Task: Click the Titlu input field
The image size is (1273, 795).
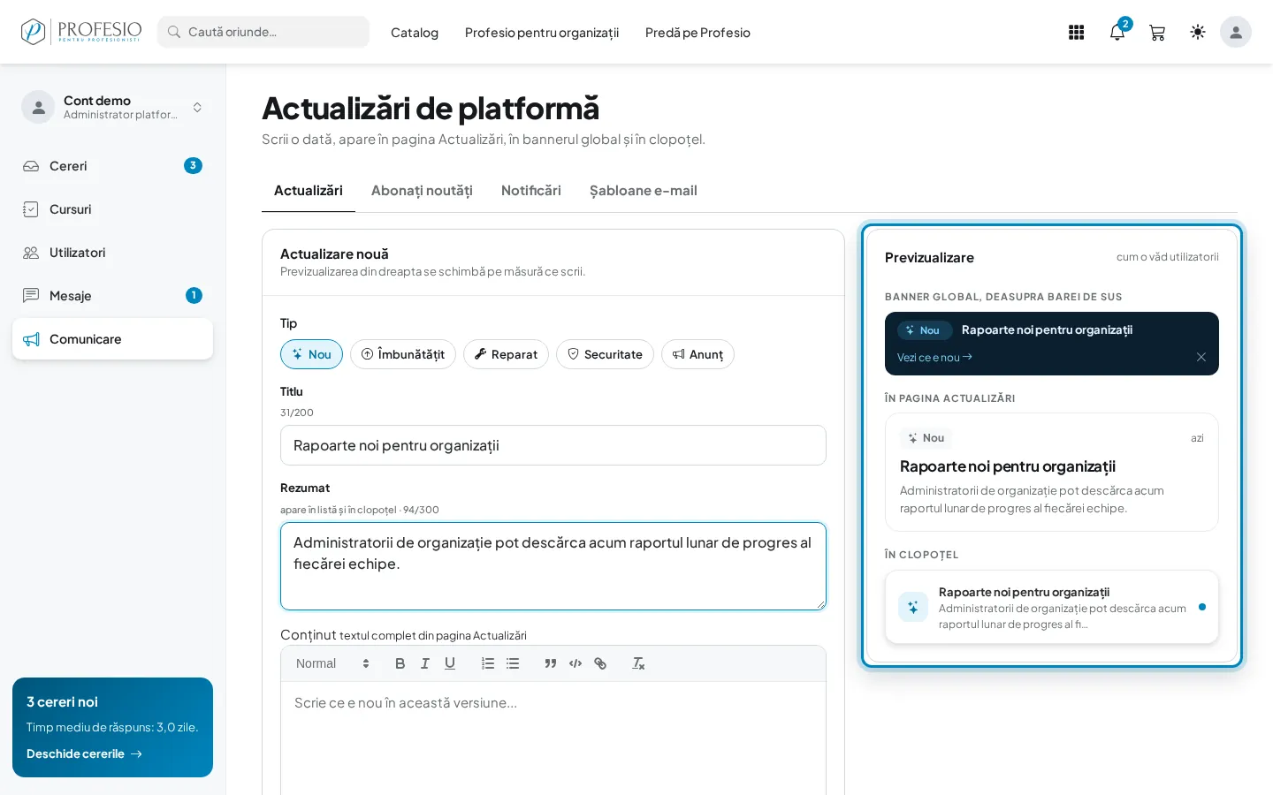Action: pyautogui.click(x=553, y=445)
